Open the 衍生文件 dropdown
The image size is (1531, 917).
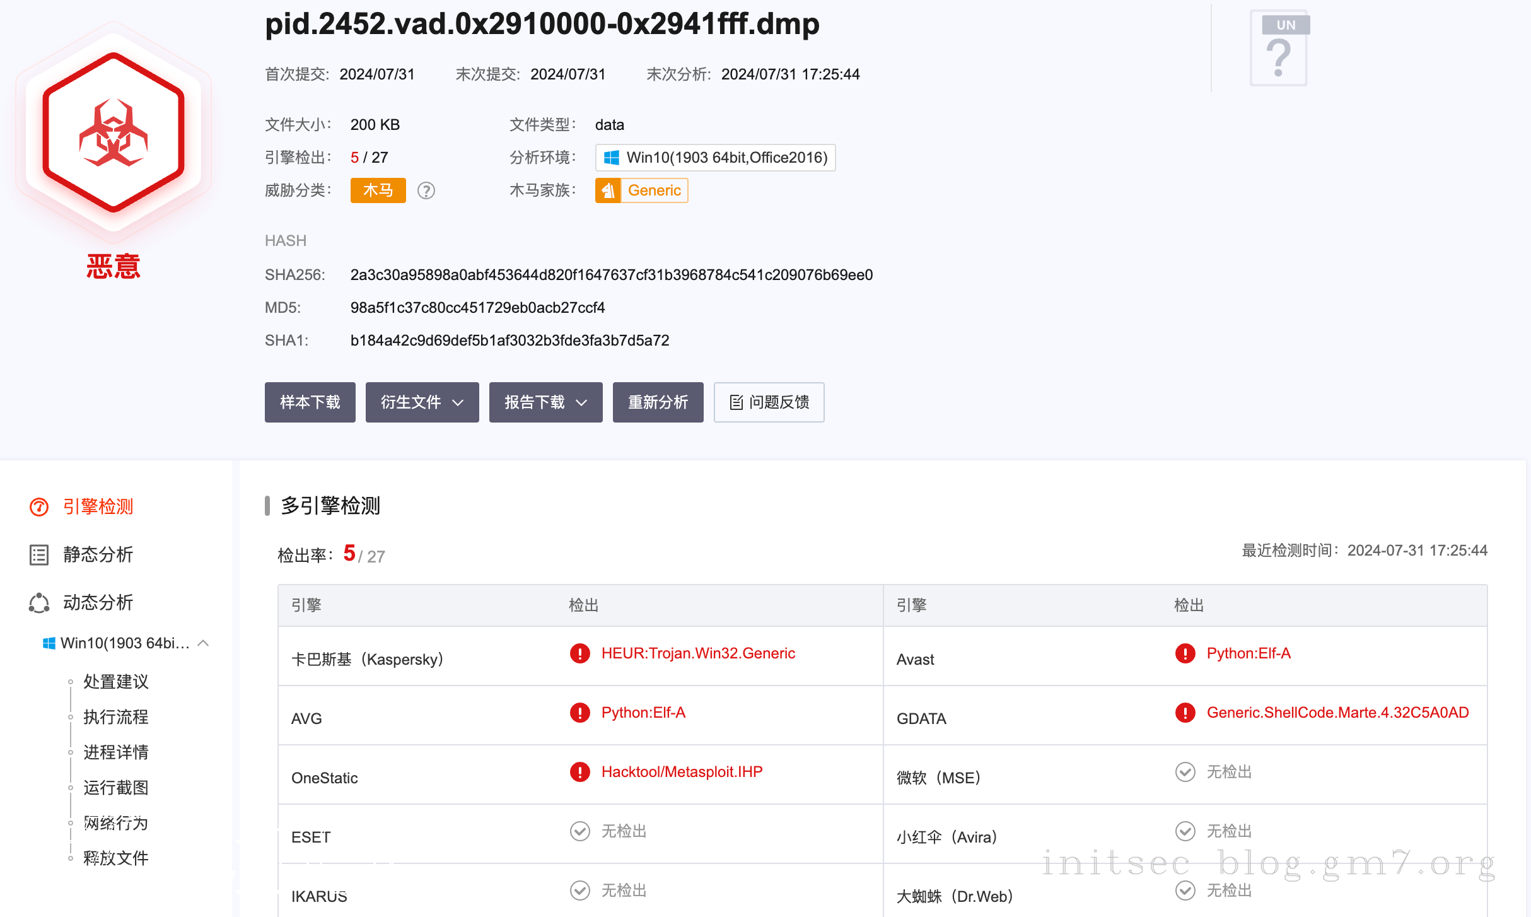coord(422,402)
